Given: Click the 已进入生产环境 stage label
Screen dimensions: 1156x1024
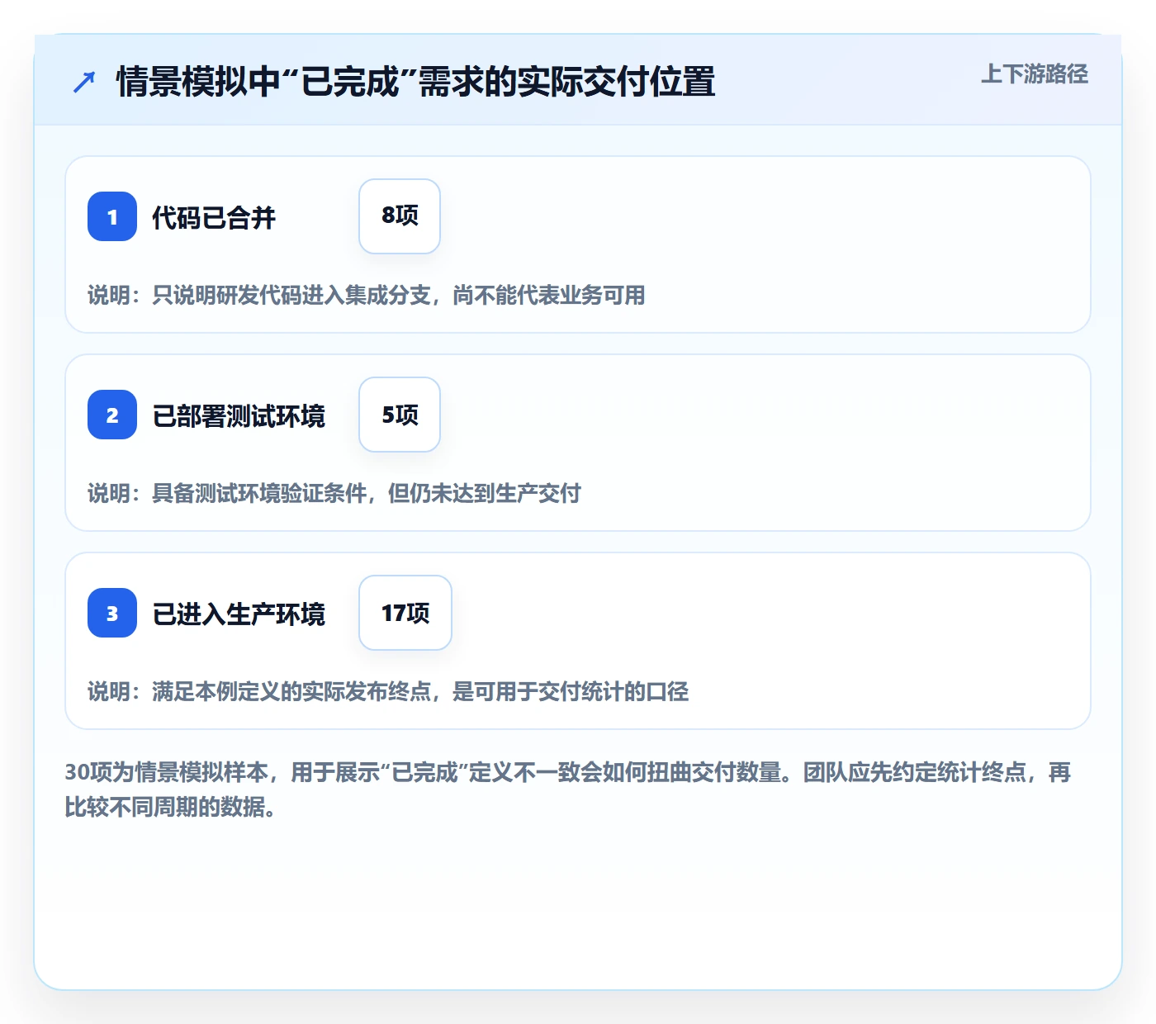Looking at the screenshot, I should tap(239, 614).
